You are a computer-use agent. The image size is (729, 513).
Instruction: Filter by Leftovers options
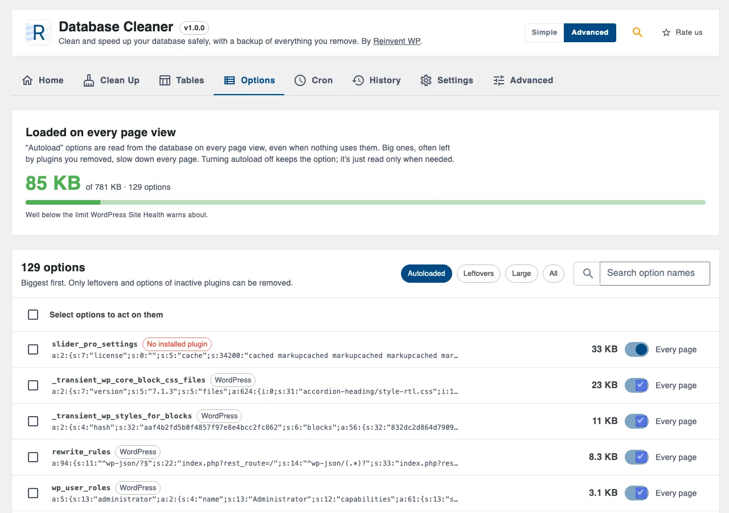478,274
